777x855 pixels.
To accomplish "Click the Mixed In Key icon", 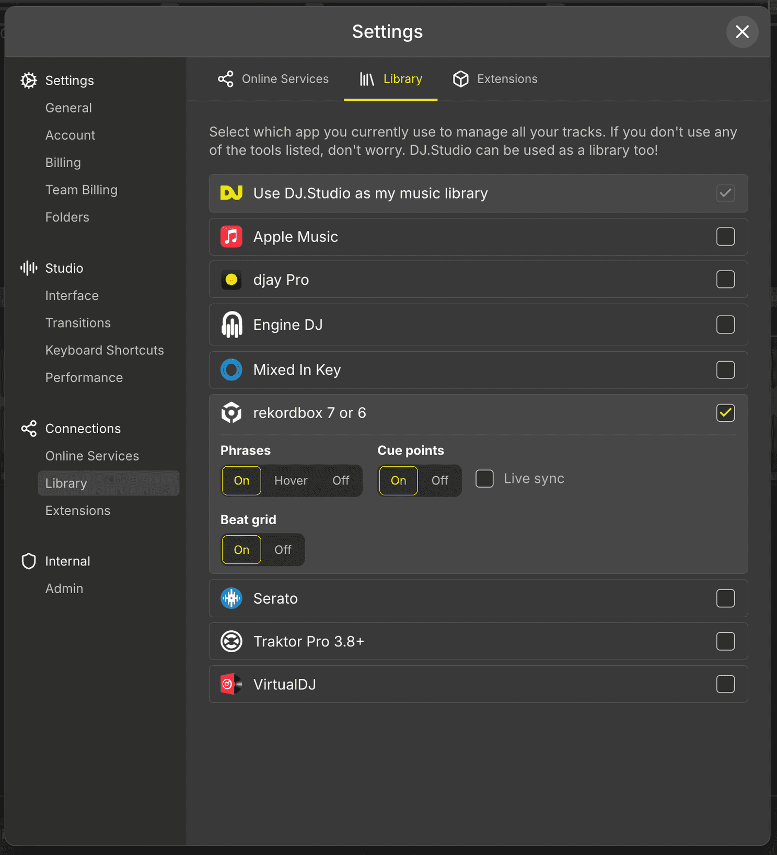I will tap(231, 370).
